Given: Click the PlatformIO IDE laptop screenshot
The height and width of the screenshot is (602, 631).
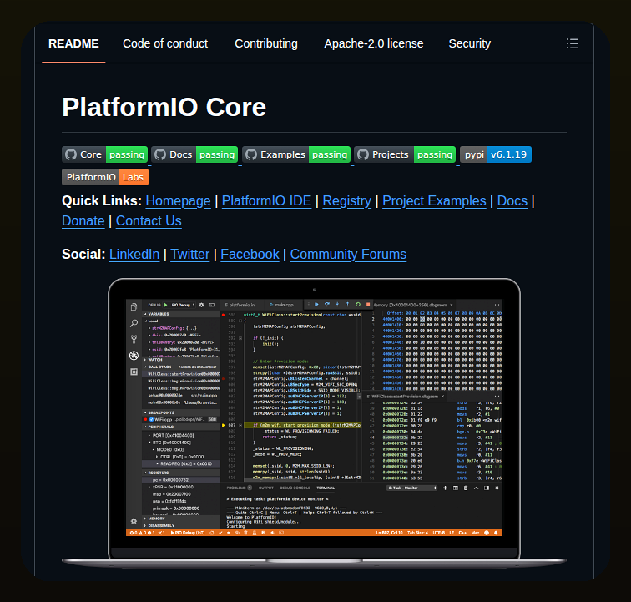Looking at the screenshot, I should click(314, 422).
